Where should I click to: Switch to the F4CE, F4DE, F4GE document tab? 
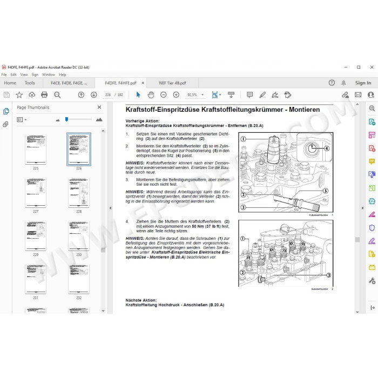tap(69, 83)
